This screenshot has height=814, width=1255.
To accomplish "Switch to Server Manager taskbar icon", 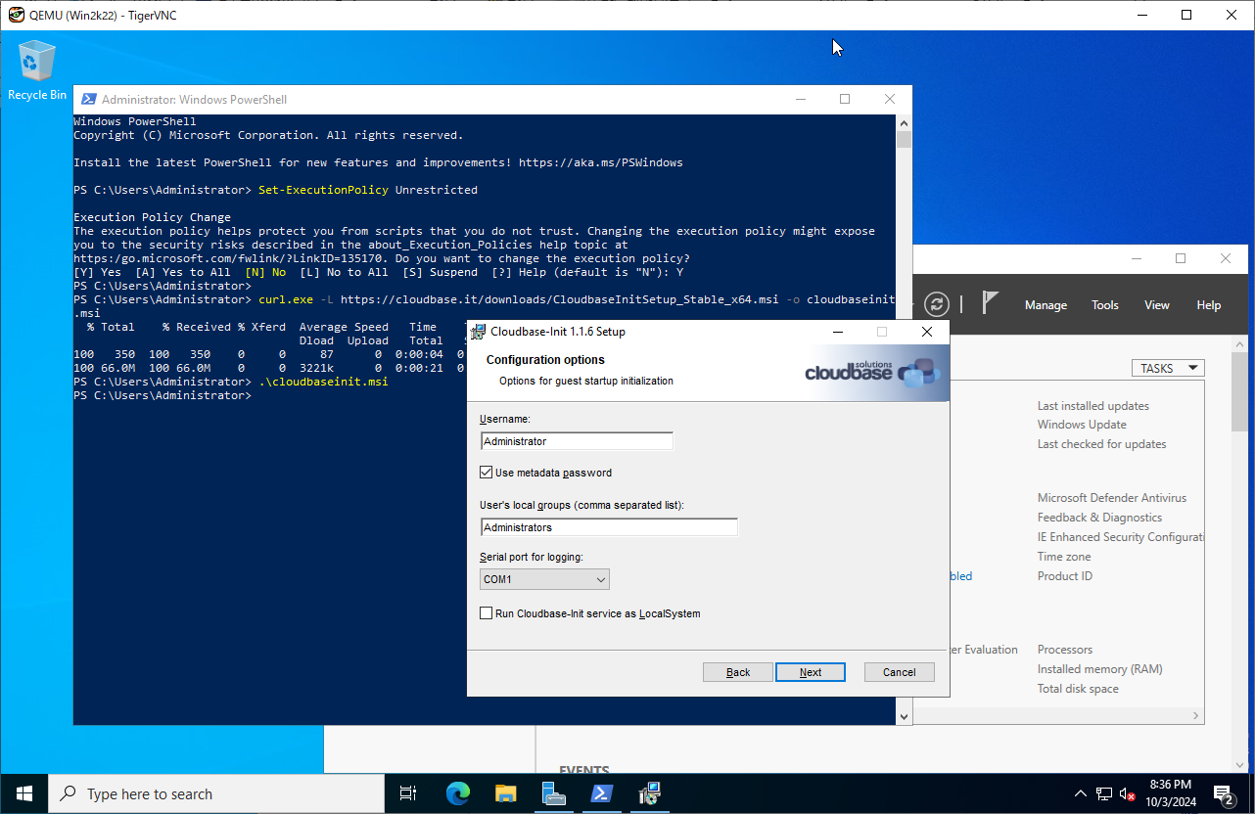I will click(554, 793).
